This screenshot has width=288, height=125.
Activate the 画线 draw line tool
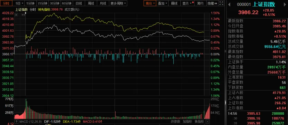tap(174, 3)
